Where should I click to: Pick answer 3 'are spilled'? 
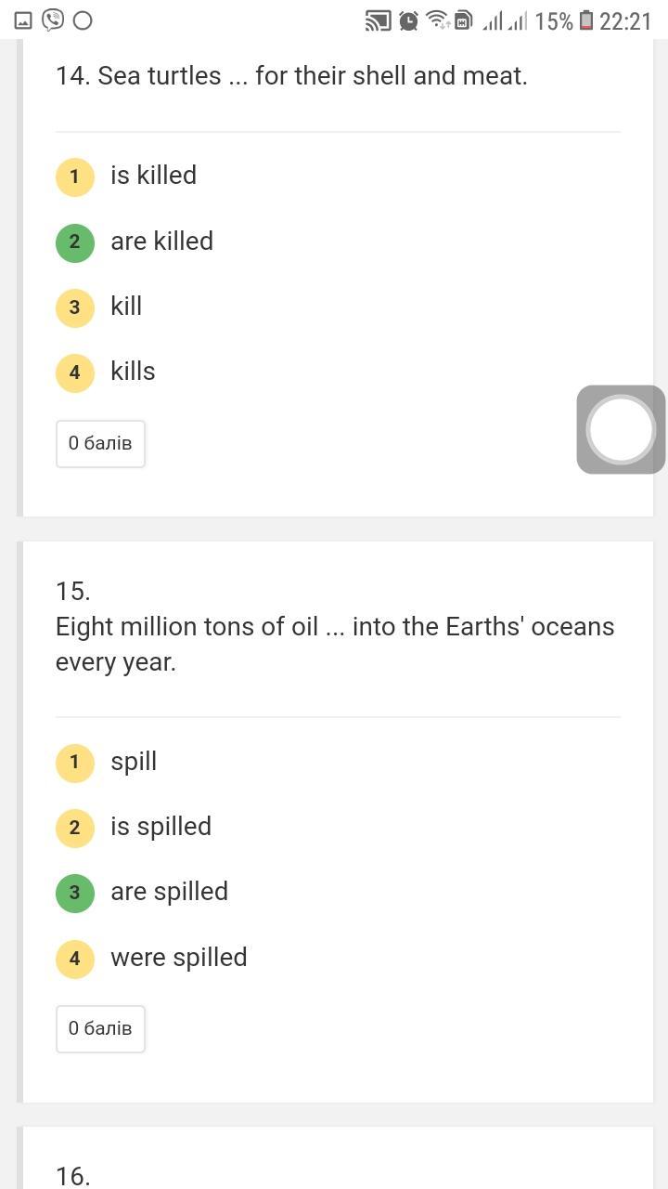pos(75,893)
